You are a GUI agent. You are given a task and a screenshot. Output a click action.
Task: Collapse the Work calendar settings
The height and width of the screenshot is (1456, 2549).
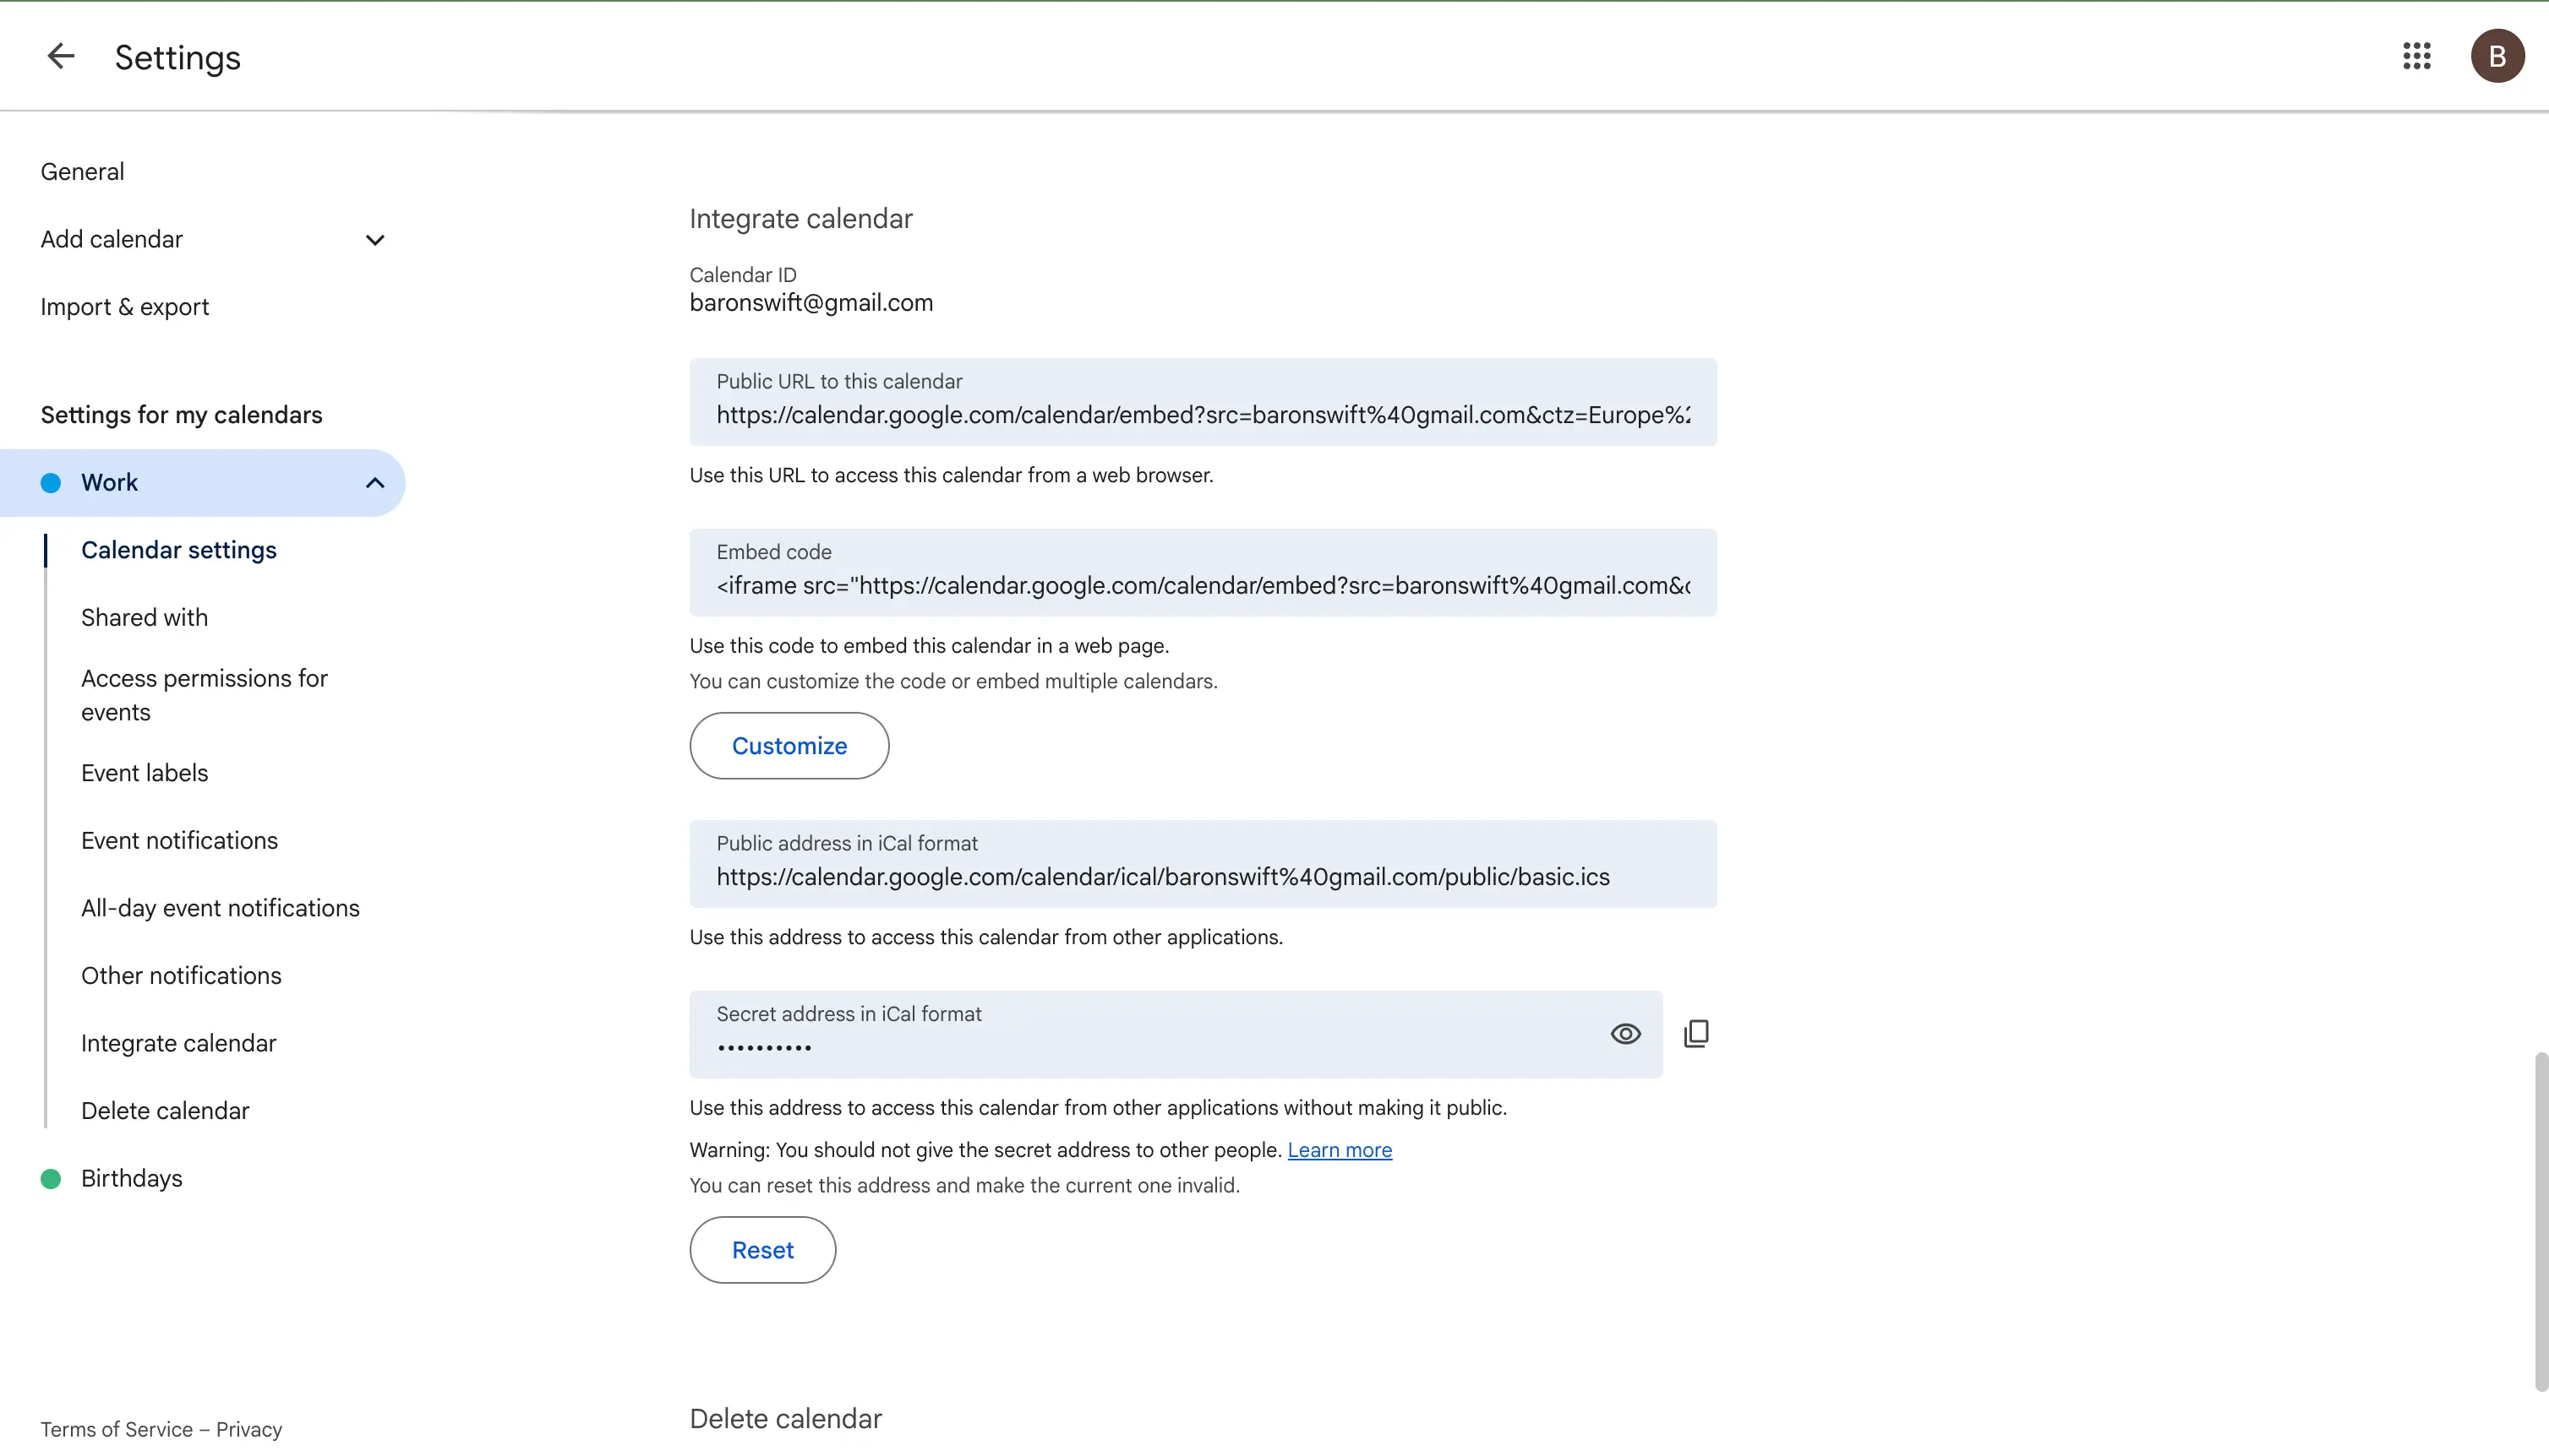coord(375,483)
